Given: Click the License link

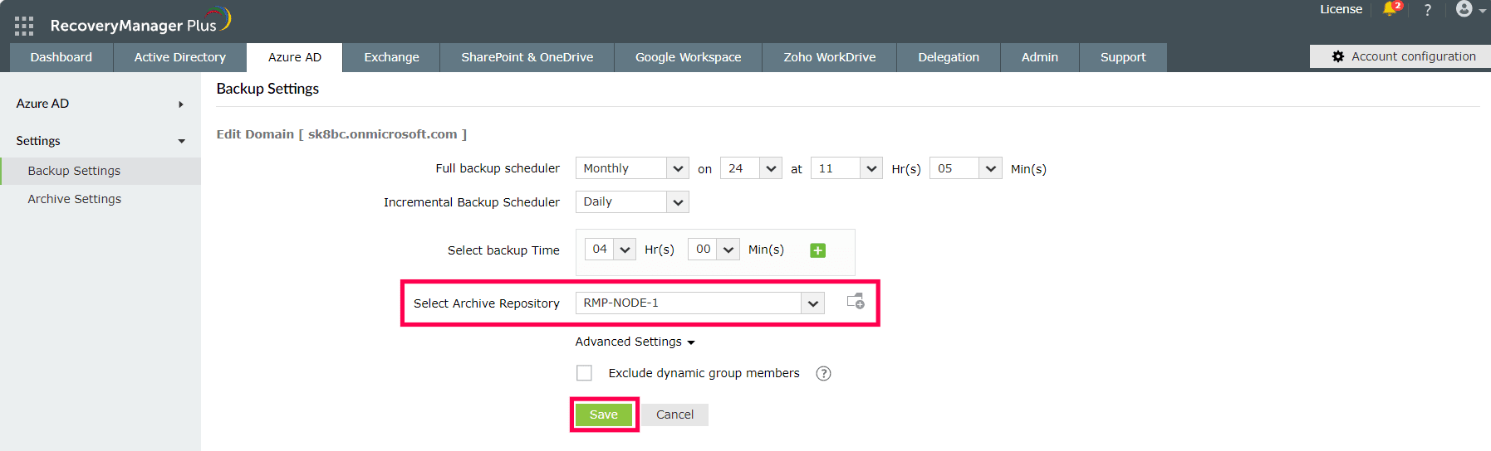Looking at the screenshot, I should click(x=1341, y=9).
